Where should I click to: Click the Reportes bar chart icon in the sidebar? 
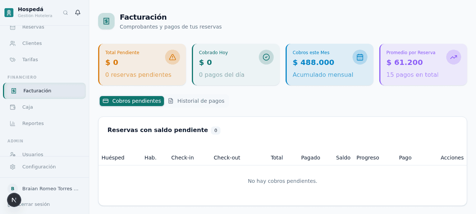(13, 124)
